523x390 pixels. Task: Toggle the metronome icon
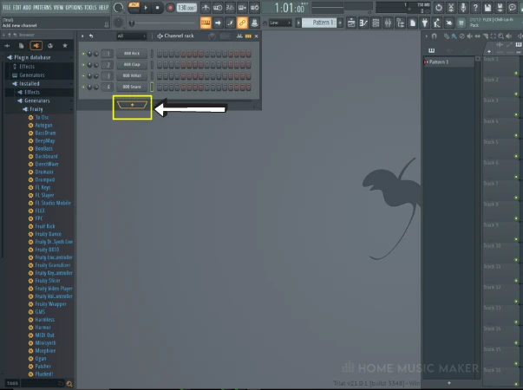point(206,7)
